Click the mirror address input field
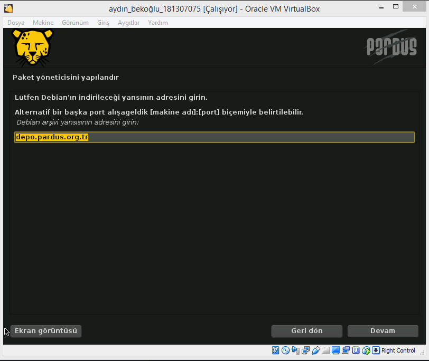 coord(215,137)
